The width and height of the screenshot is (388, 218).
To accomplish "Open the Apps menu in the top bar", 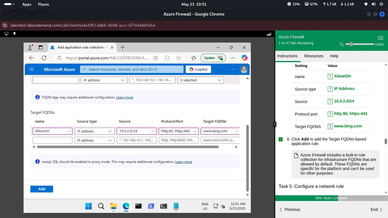I will 27,4.
